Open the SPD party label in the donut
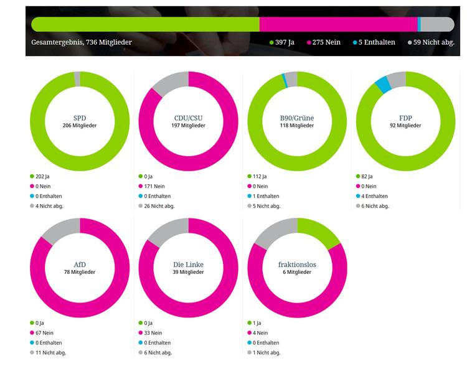The height and width of the screenshot is (366, 467). (x=80, y=117)
